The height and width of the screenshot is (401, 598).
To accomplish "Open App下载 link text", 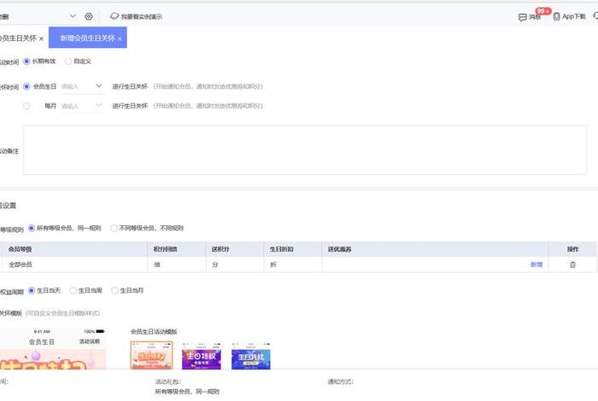I will tap(574, 16).
